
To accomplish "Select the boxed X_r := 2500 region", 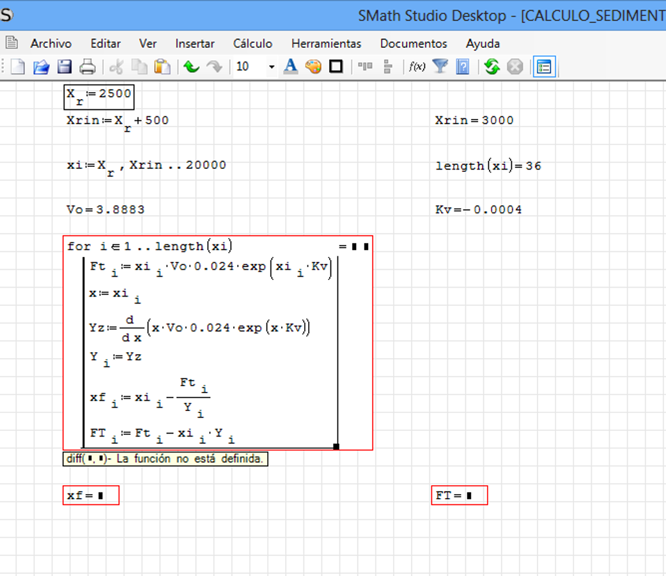I will [x=99, y=96].
